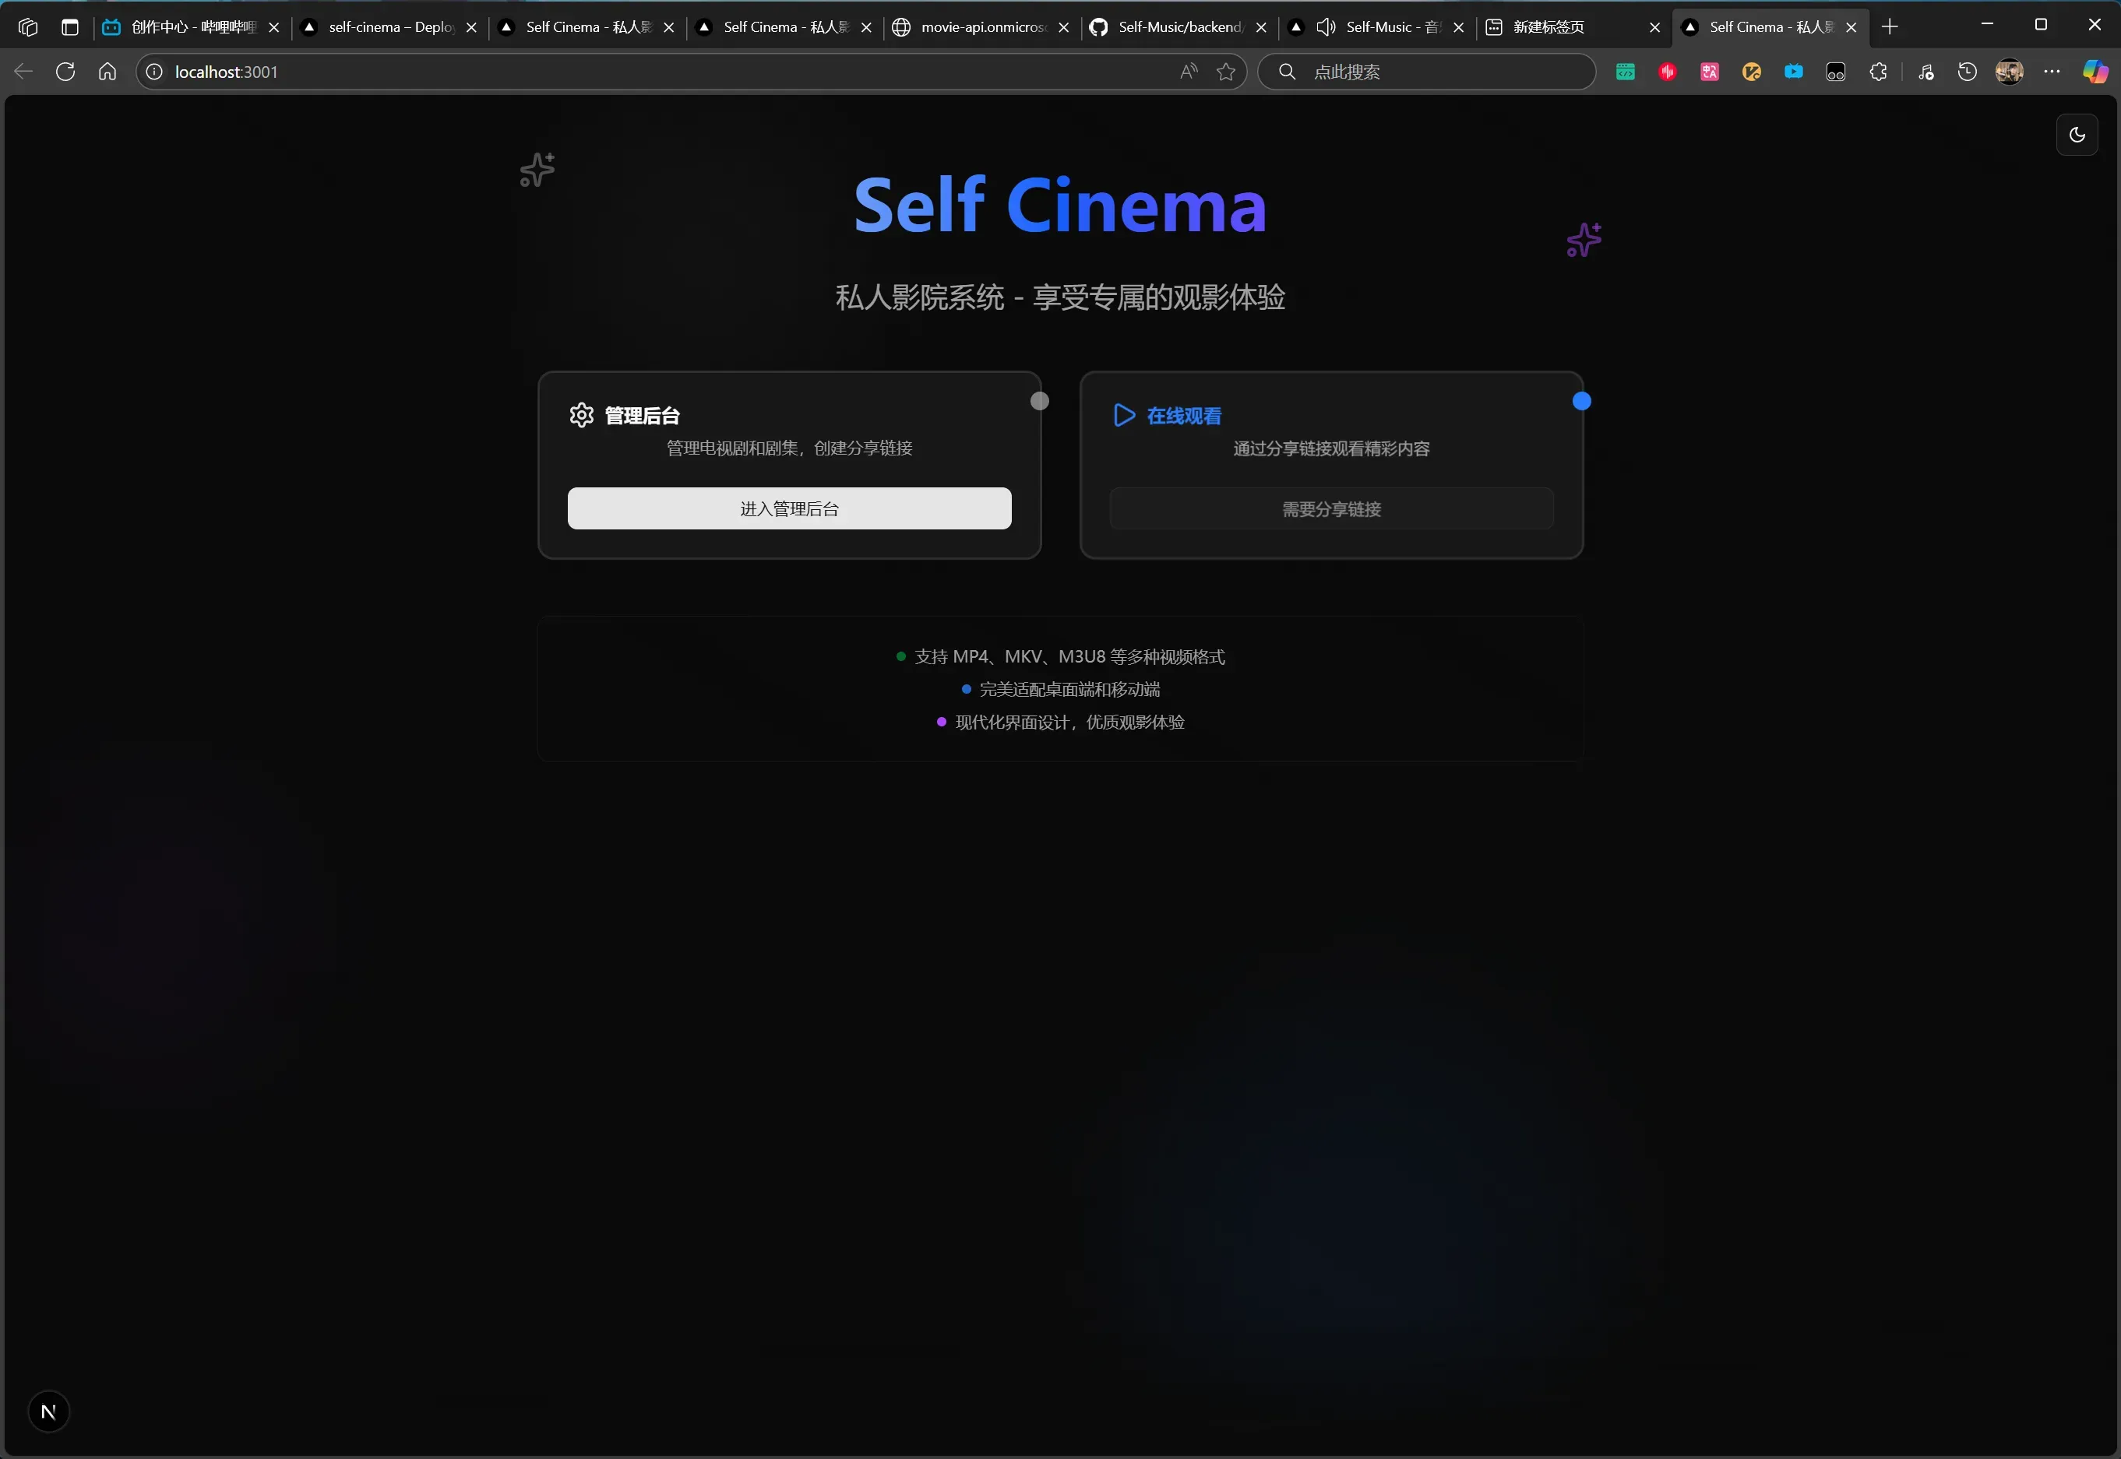The image size is (2121, 1459).
Task: Click the 点此搜索 search box
Action: tap(1427, 72)
